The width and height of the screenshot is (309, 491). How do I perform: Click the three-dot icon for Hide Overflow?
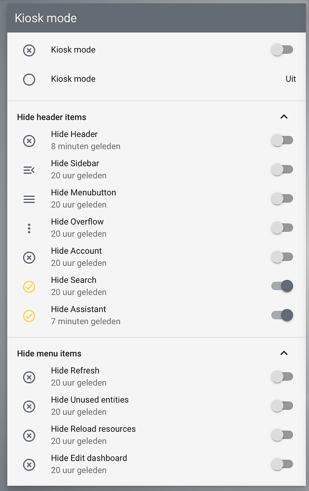pos(29,228)
